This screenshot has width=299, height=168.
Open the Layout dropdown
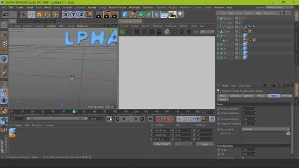coord(279,7)
